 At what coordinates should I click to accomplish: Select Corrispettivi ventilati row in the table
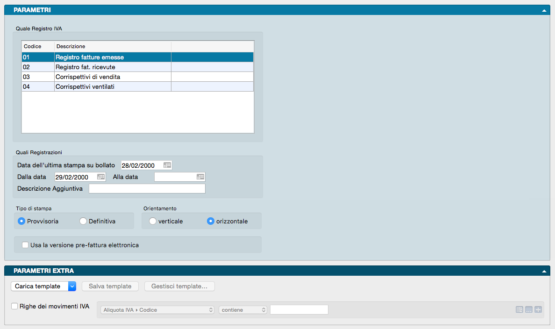coord(112,86)
